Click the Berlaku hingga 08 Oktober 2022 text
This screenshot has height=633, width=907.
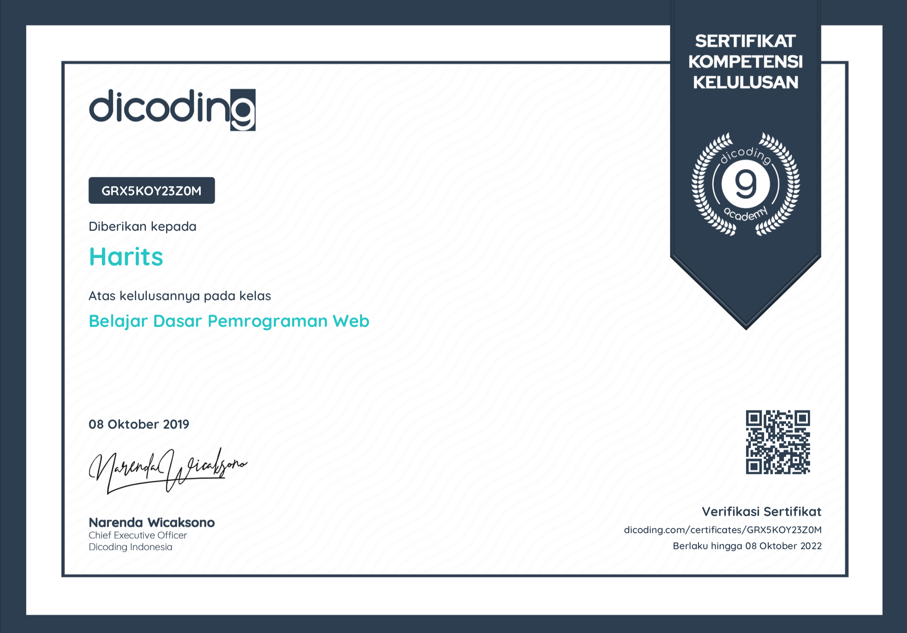click(747, 546)
